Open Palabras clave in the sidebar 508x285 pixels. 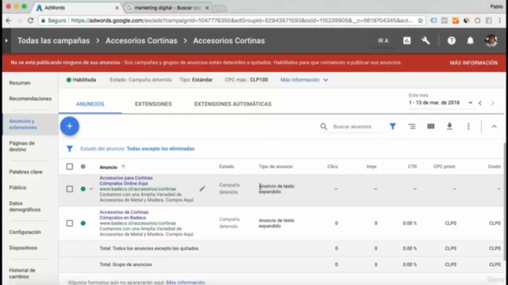pos(25,172)
